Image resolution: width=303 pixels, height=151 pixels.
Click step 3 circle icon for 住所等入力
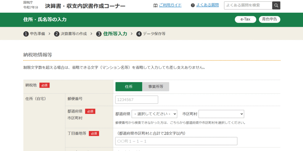coord(99,34)
